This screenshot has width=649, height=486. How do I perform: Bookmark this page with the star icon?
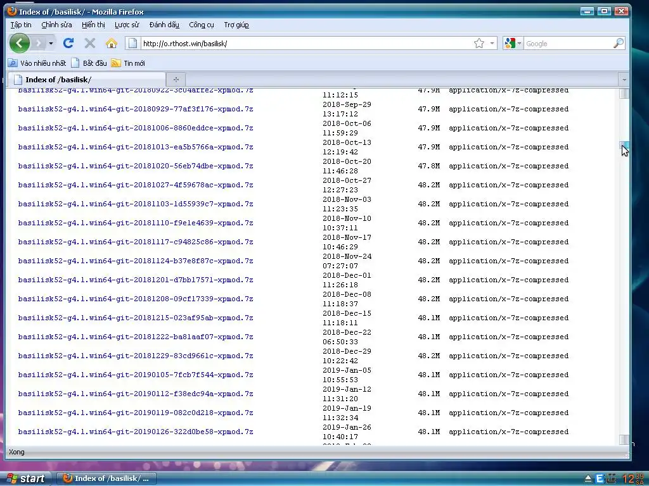coord(479,43)
